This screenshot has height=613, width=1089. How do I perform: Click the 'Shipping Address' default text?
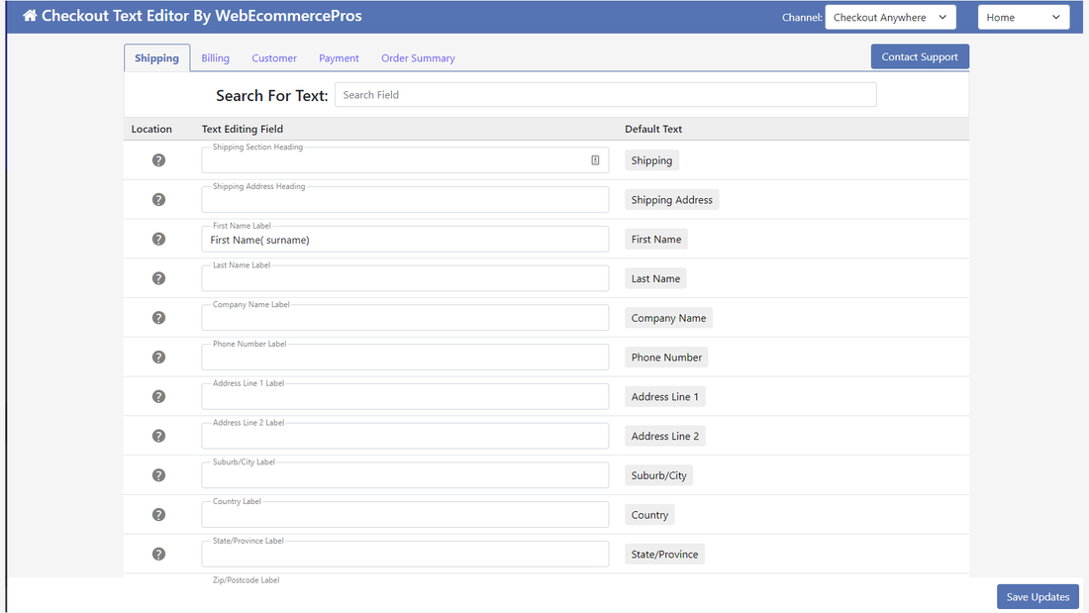pos(671,199)
